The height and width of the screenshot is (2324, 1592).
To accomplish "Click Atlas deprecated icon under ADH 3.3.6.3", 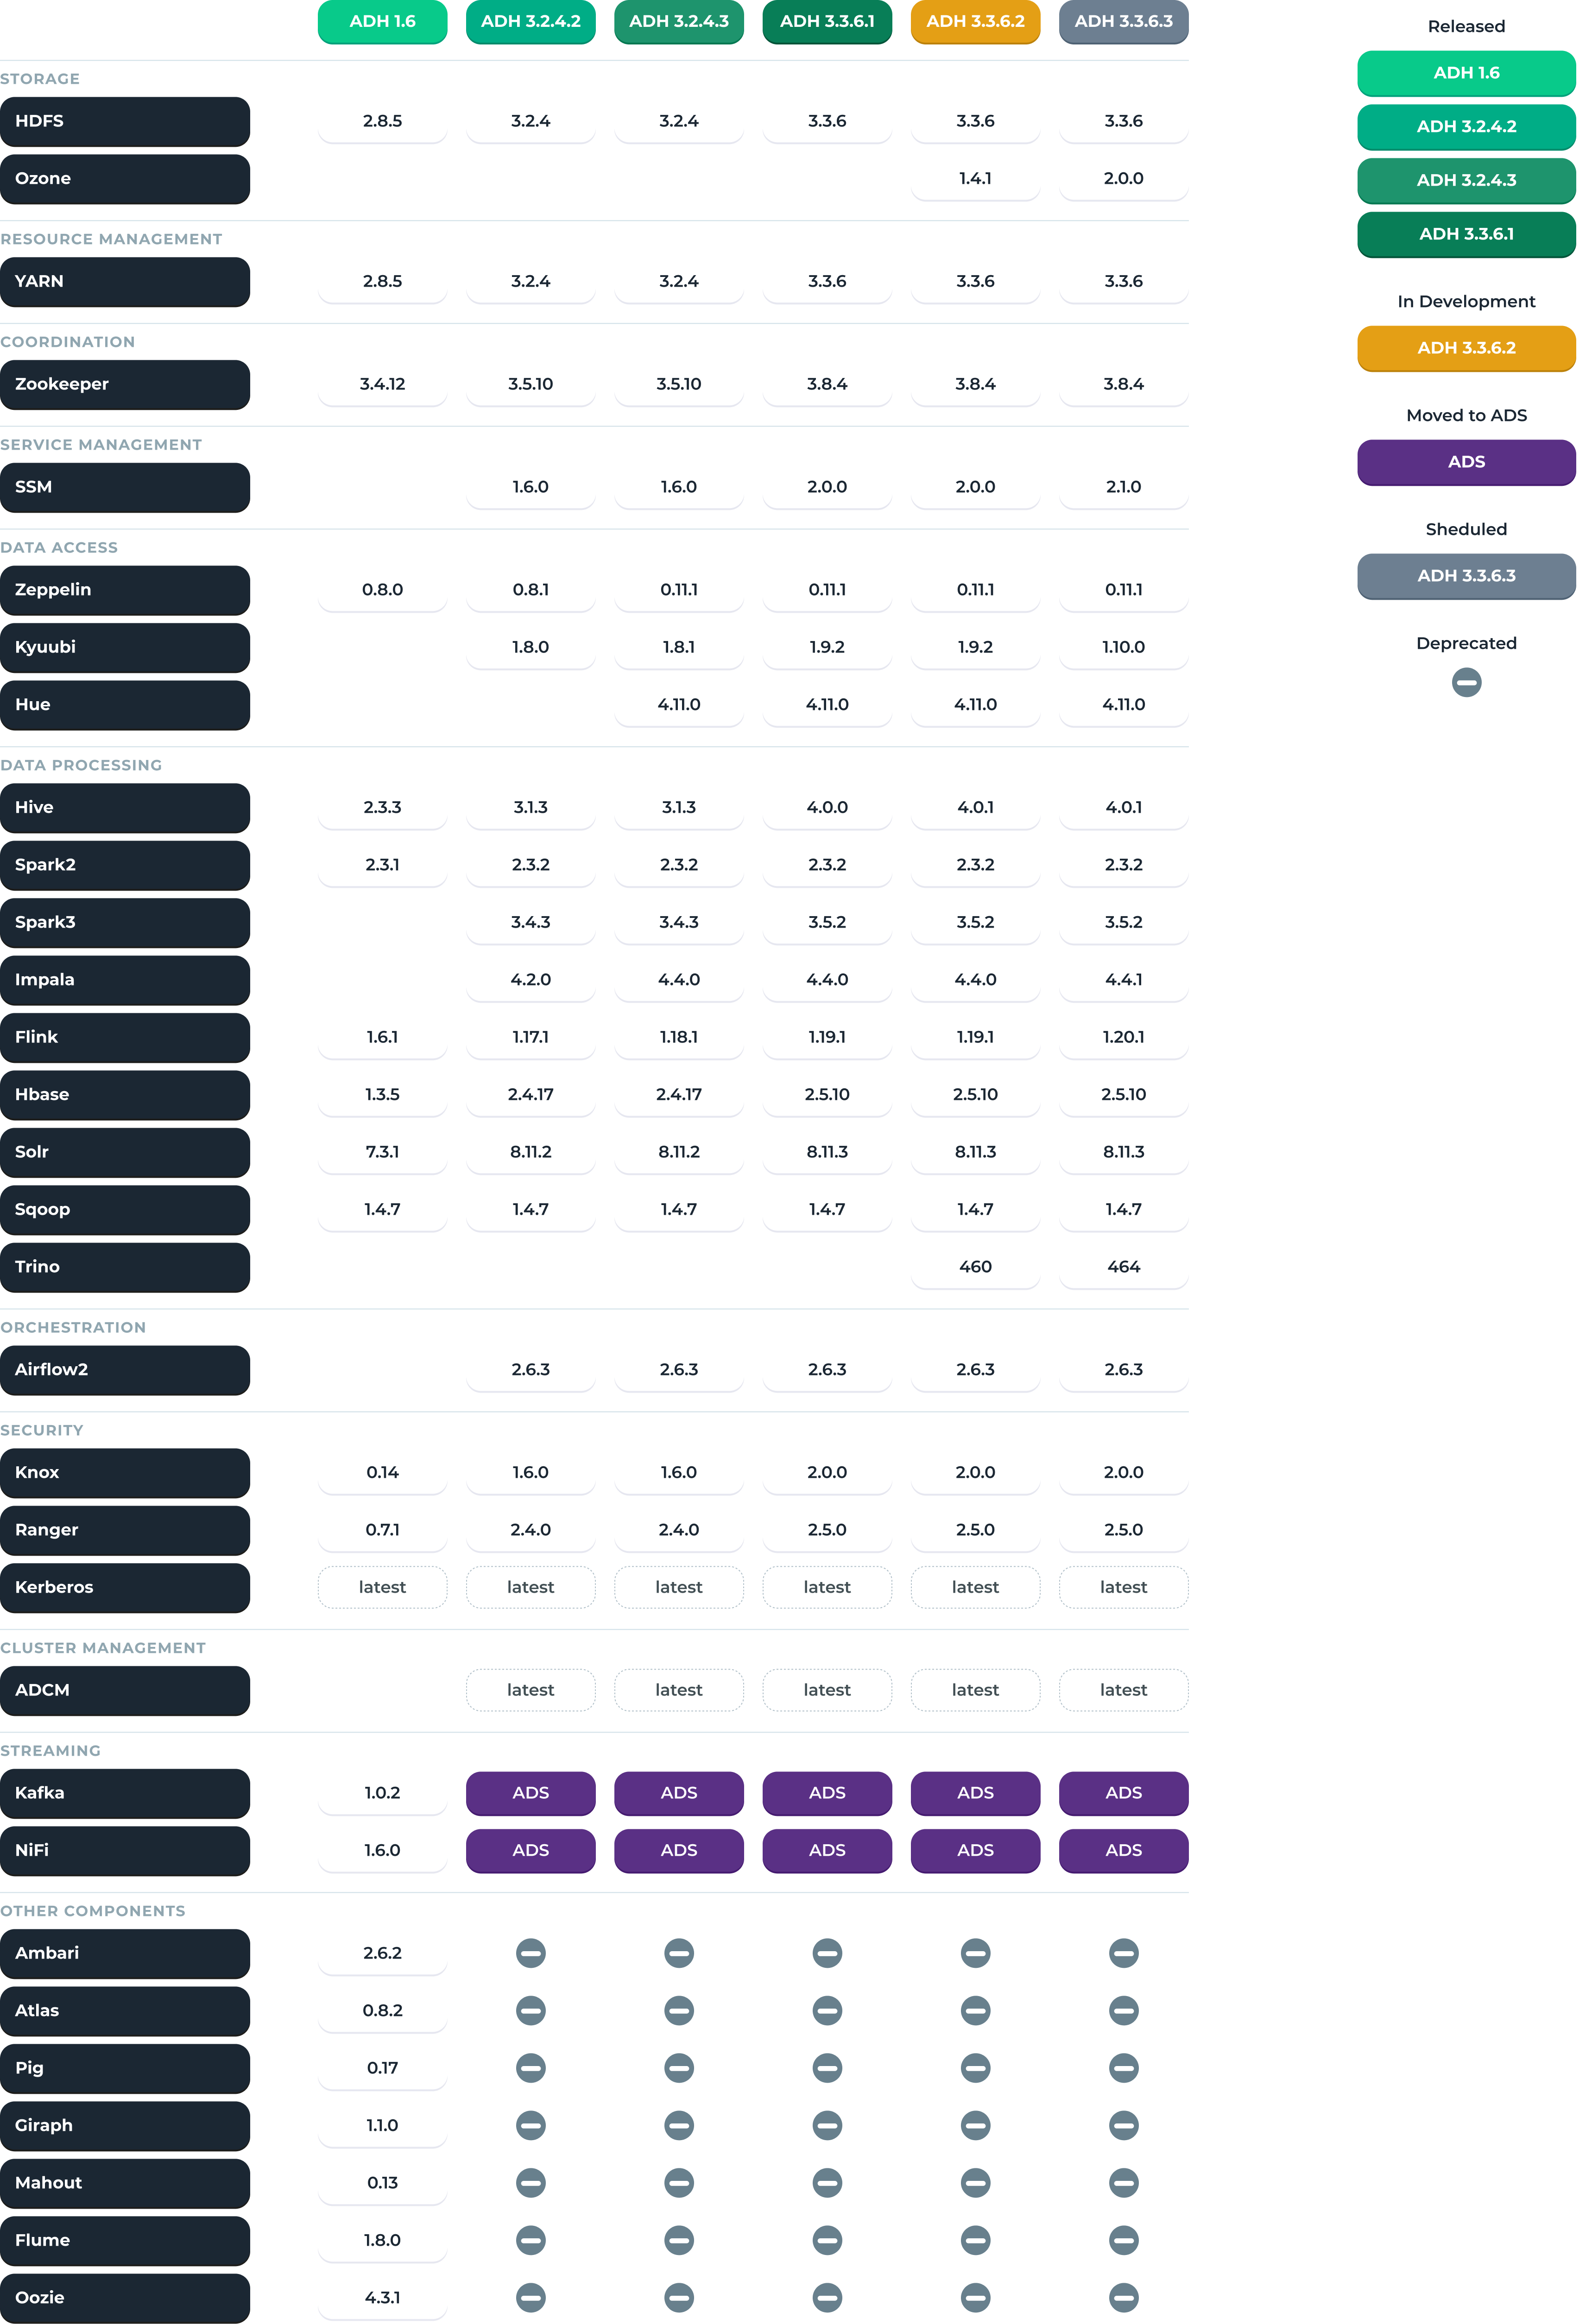I will [x=1124, y=2010].
